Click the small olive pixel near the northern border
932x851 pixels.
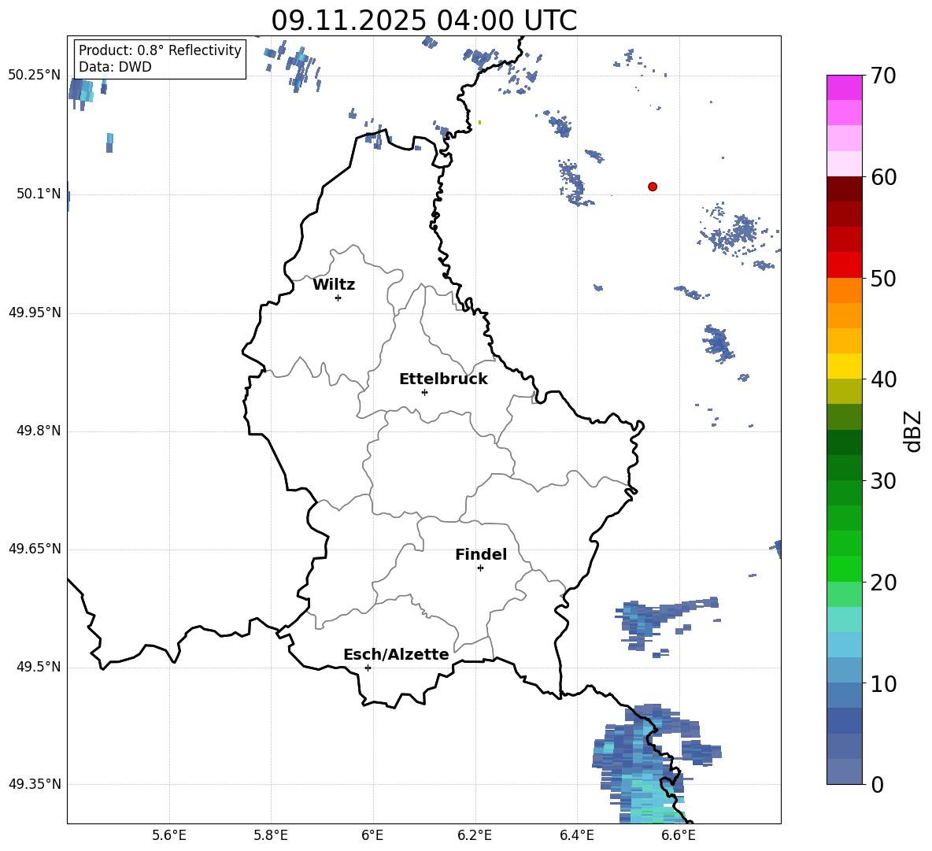[x=479, y=123]
